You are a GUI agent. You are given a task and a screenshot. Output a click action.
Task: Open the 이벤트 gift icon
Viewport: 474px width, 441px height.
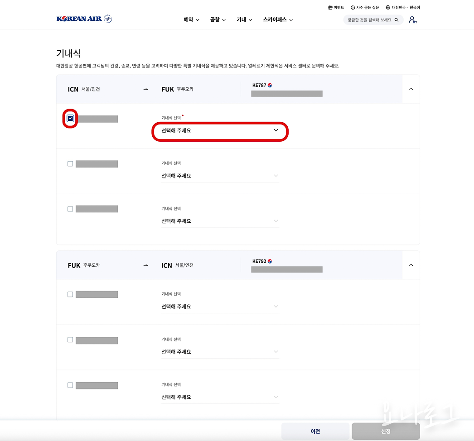[330, 7]
